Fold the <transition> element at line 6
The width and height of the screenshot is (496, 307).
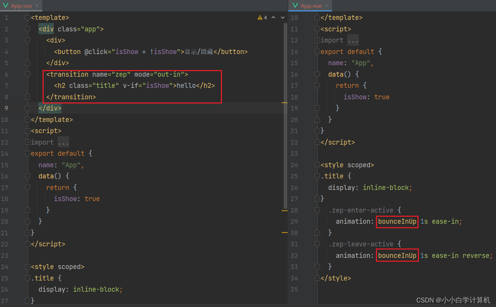tap(28, 74)
